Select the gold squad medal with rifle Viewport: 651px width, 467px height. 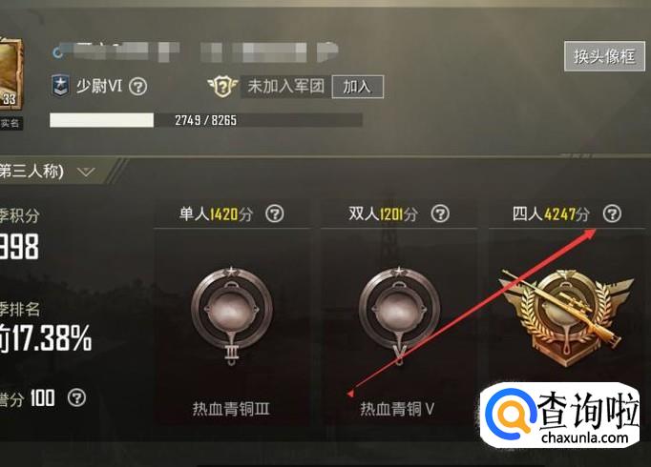coord(566,317)
